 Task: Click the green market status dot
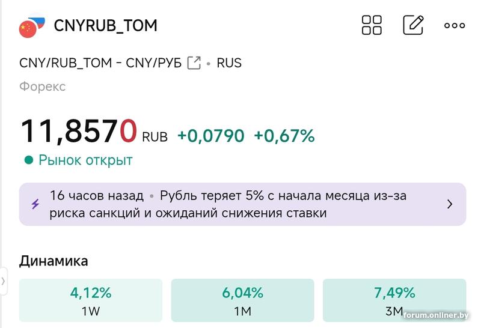pyautogui.click(x=28, y=160)
